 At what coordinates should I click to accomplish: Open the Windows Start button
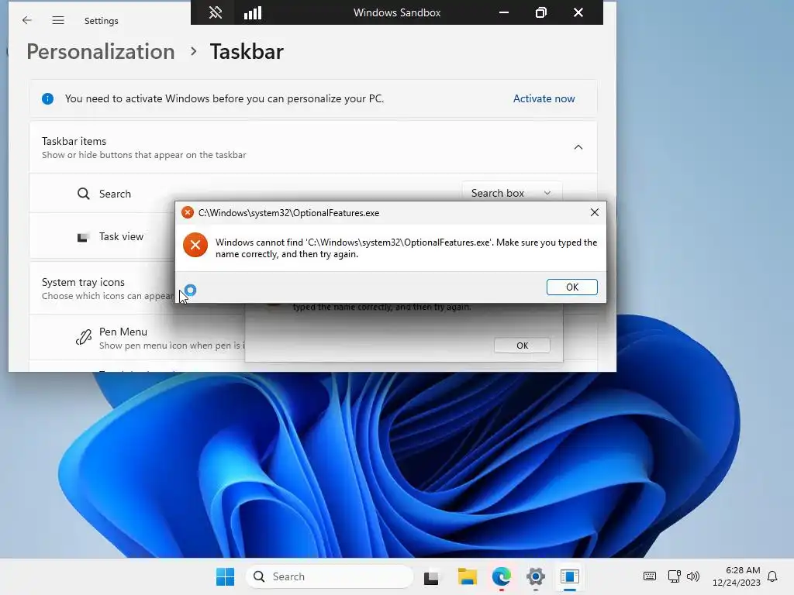pyautogui.click(x=226, y=576)
